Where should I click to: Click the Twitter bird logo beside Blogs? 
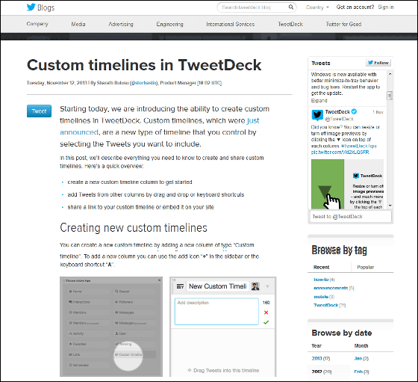coord(31,7)
